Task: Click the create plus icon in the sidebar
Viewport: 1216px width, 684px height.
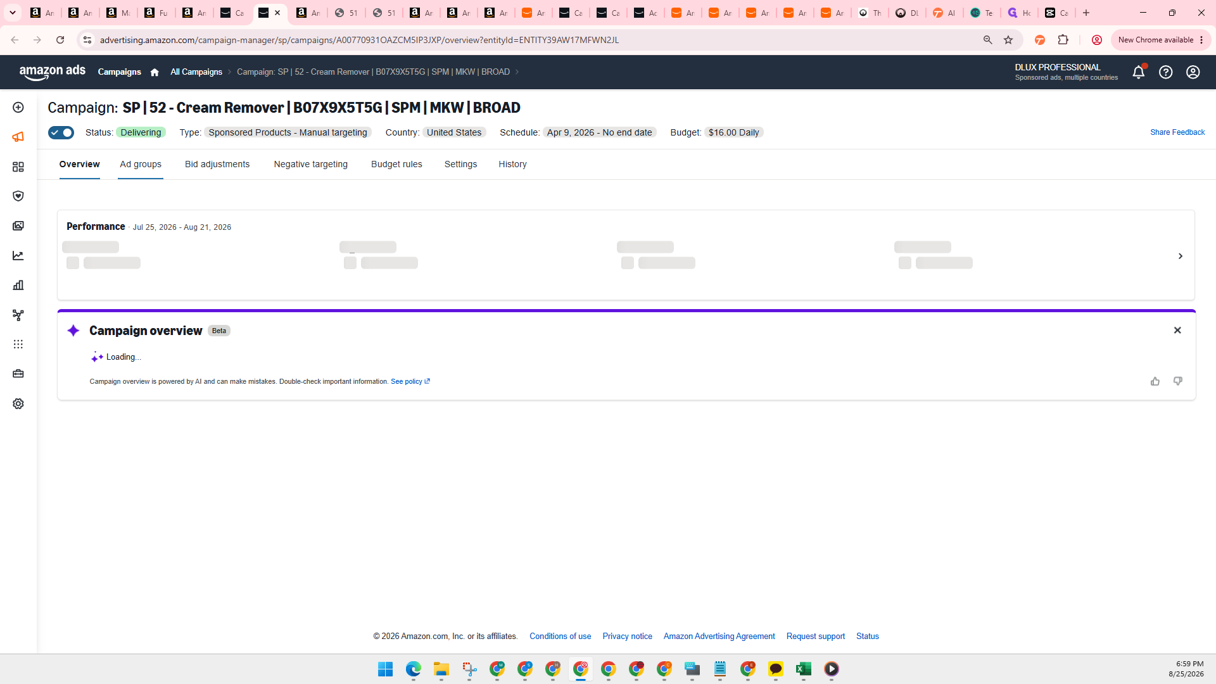Action: 18,108
